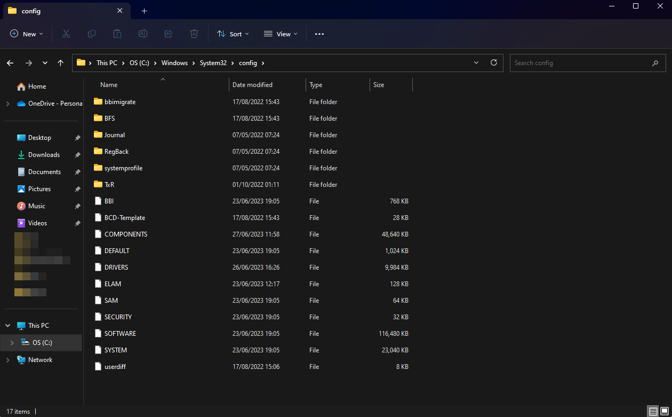
Task: Open the View dropdown menu
Action: (281, 34)
